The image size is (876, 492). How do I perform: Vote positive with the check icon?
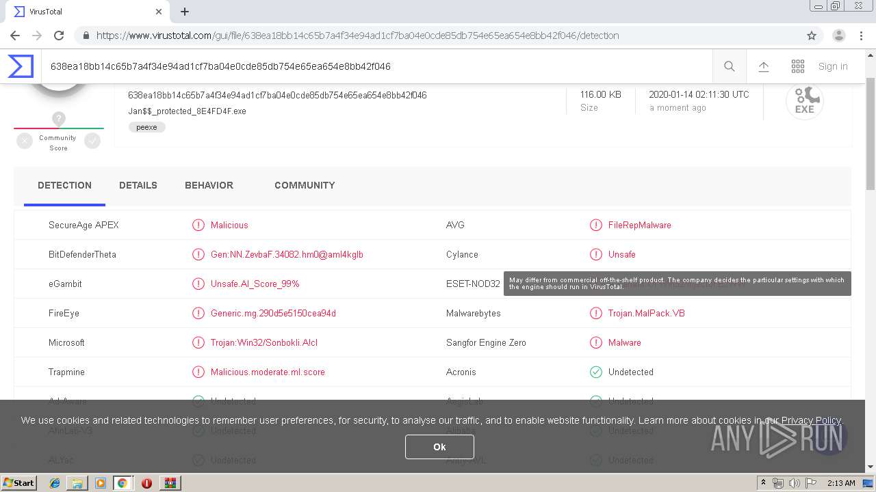tap(92, 141)
